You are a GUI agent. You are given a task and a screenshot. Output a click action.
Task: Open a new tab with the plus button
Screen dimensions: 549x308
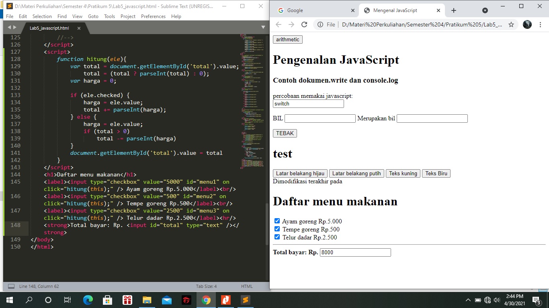pos(453,10)
